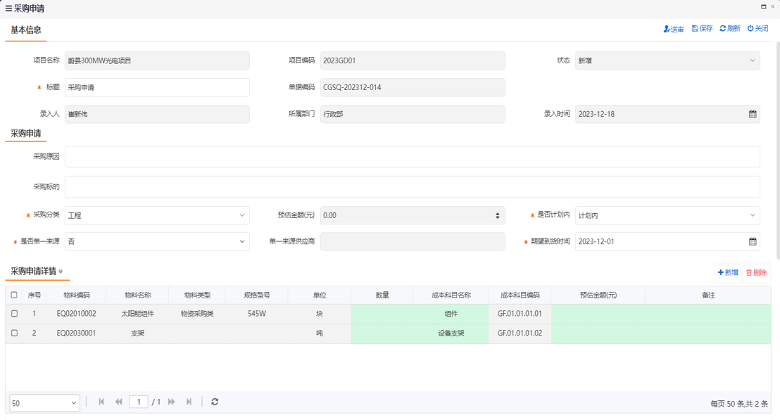Click the 单据编码 field CGSQ-202312-014
This screenshot has width=780, height=420.
point(413,87)
